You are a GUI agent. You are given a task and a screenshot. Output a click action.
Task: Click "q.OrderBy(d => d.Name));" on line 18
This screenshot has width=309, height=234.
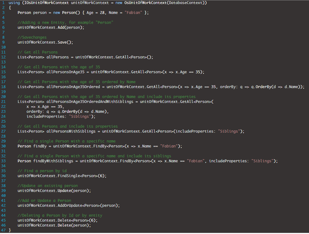(278, 87)
